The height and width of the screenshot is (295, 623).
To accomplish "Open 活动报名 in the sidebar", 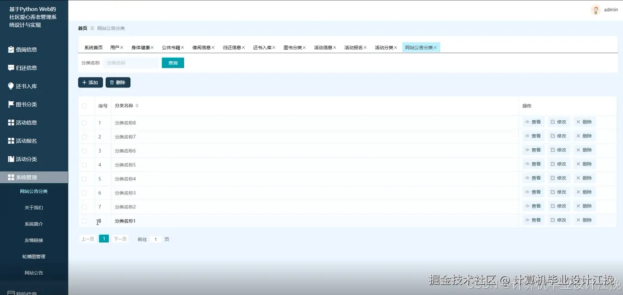I will (x=27, y=141).
